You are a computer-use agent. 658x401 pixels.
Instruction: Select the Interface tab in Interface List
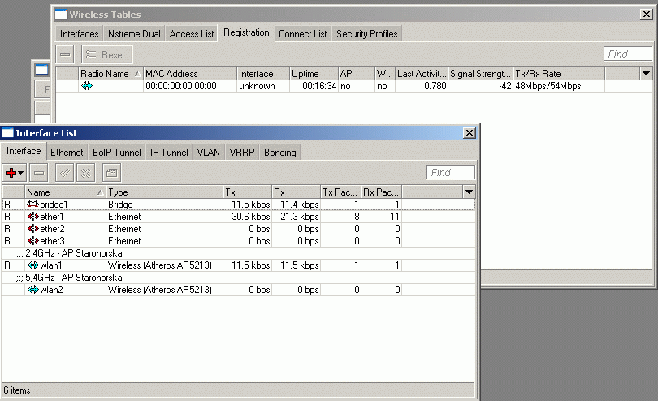(24, 151)
